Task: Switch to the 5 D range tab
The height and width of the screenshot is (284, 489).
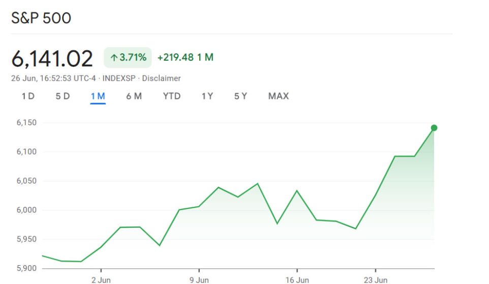Action: coord(63,96)
